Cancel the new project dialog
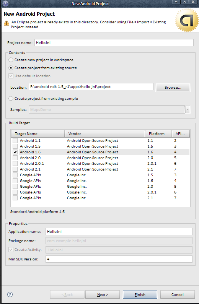The image size is (199, 304). click(177, 295)
